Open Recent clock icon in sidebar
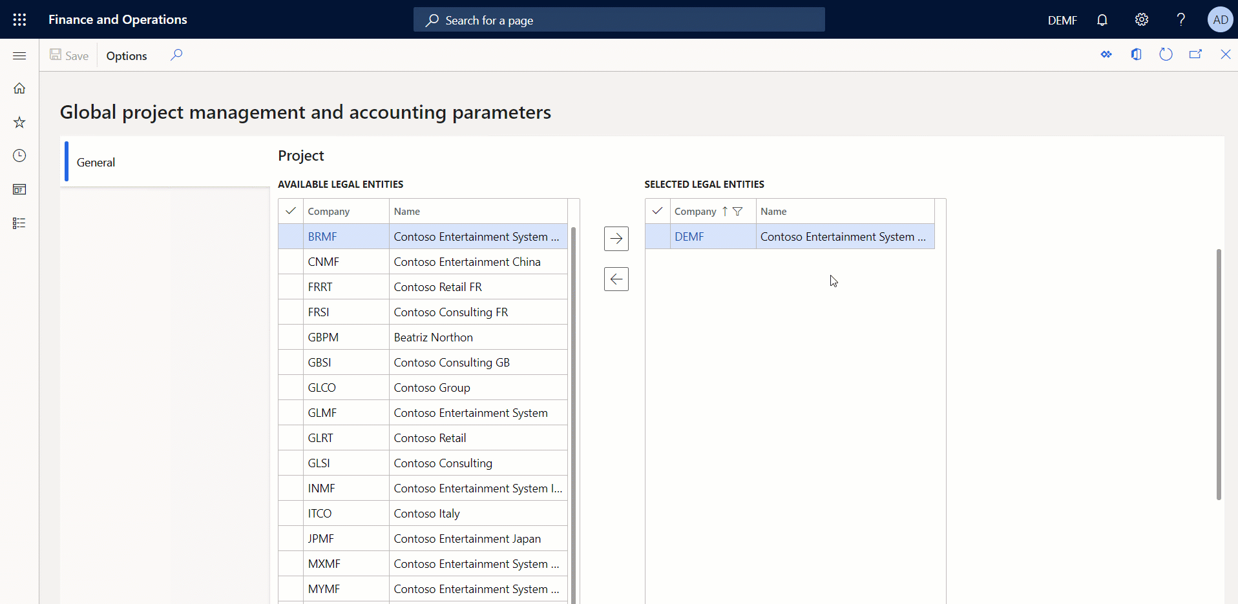Image resolution: width=1238 pixels, height=604 pixels. 19,156
